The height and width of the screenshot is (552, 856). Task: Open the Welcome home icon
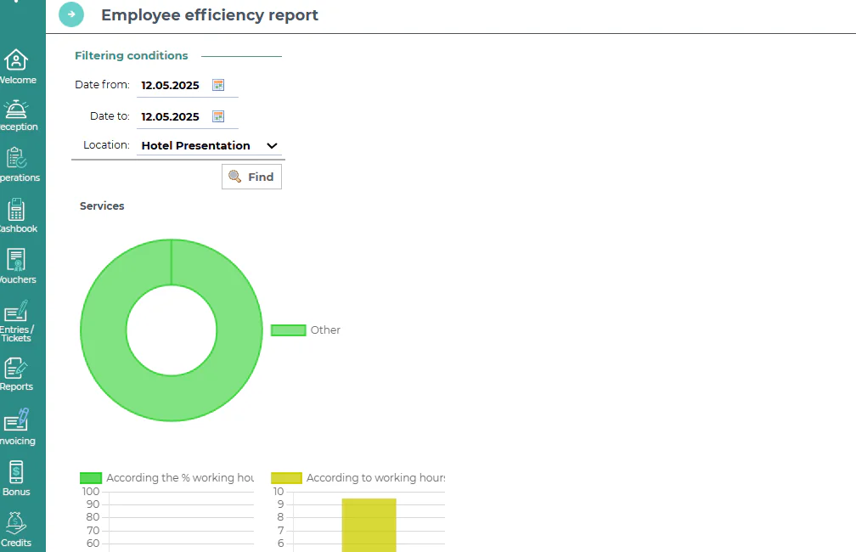[16, 60]
